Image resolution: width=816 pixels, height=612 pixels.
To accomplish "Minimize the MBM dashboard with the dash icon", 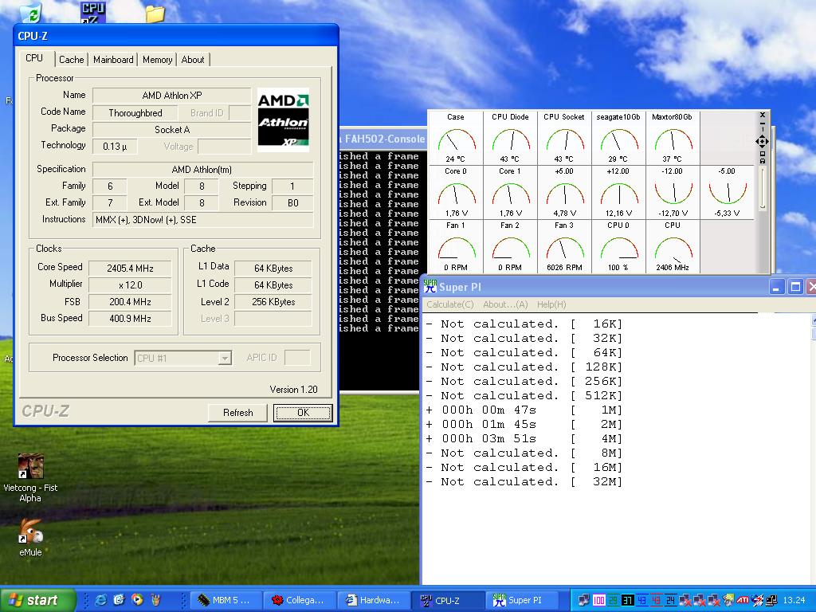I will pos(763,124).
